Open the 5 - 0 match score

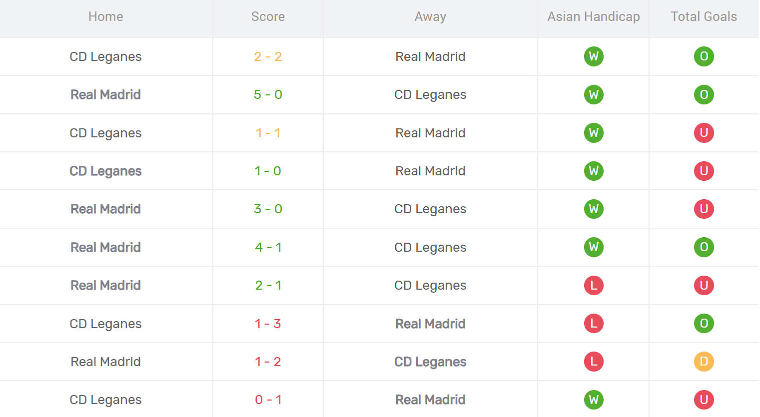268,94
